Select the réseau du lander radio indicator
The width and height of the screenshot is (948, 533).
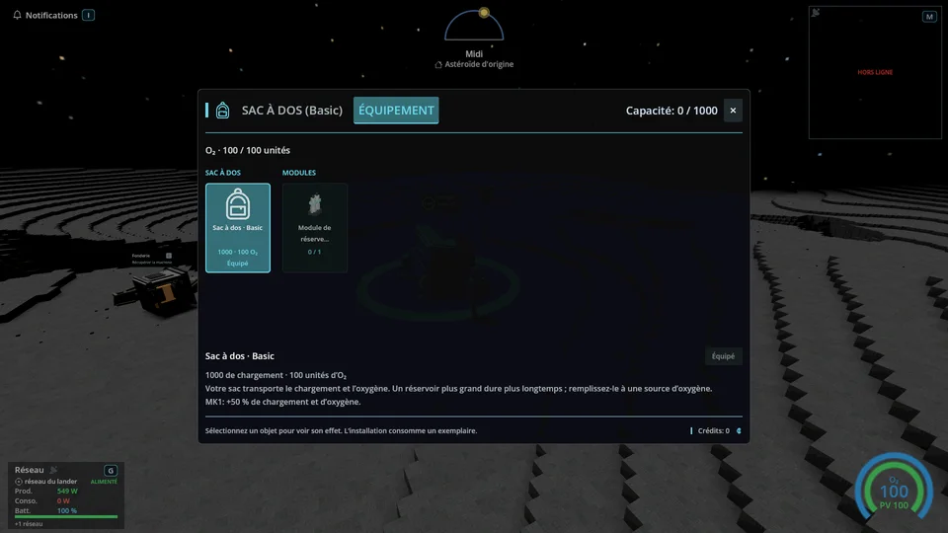coord(18,482)
